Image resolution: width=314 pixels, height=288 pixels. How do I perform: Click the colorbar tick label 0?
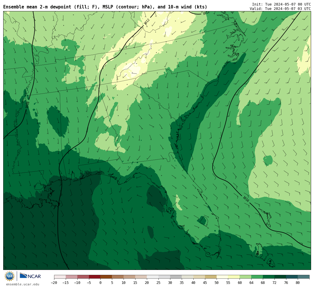(101, 282)
